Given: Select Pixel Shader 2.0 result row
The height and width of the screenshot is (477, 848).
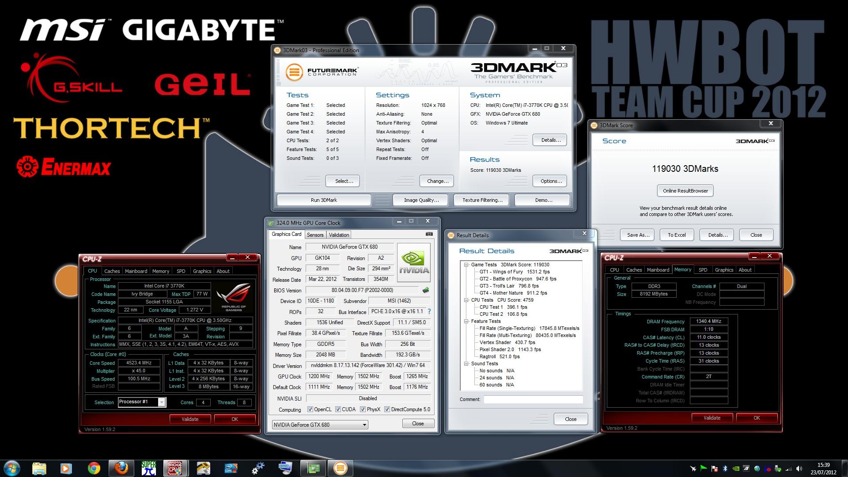Looking at the screenshot, I should (510, 349).
